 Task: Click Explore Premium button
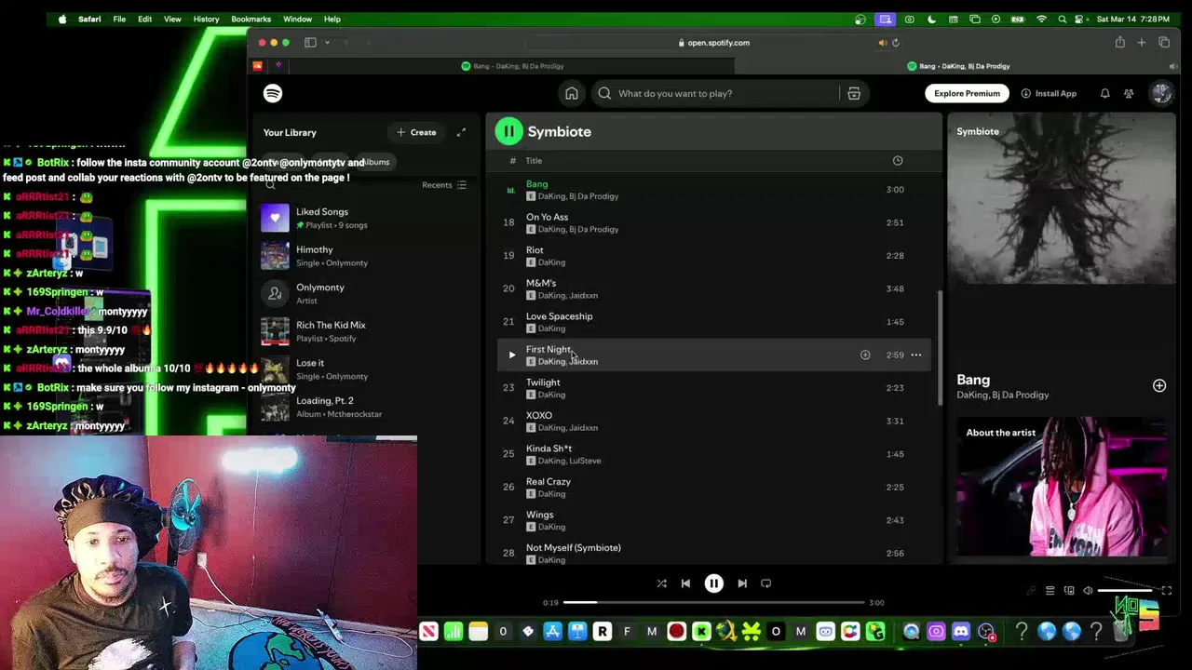[x=967, y=93]
